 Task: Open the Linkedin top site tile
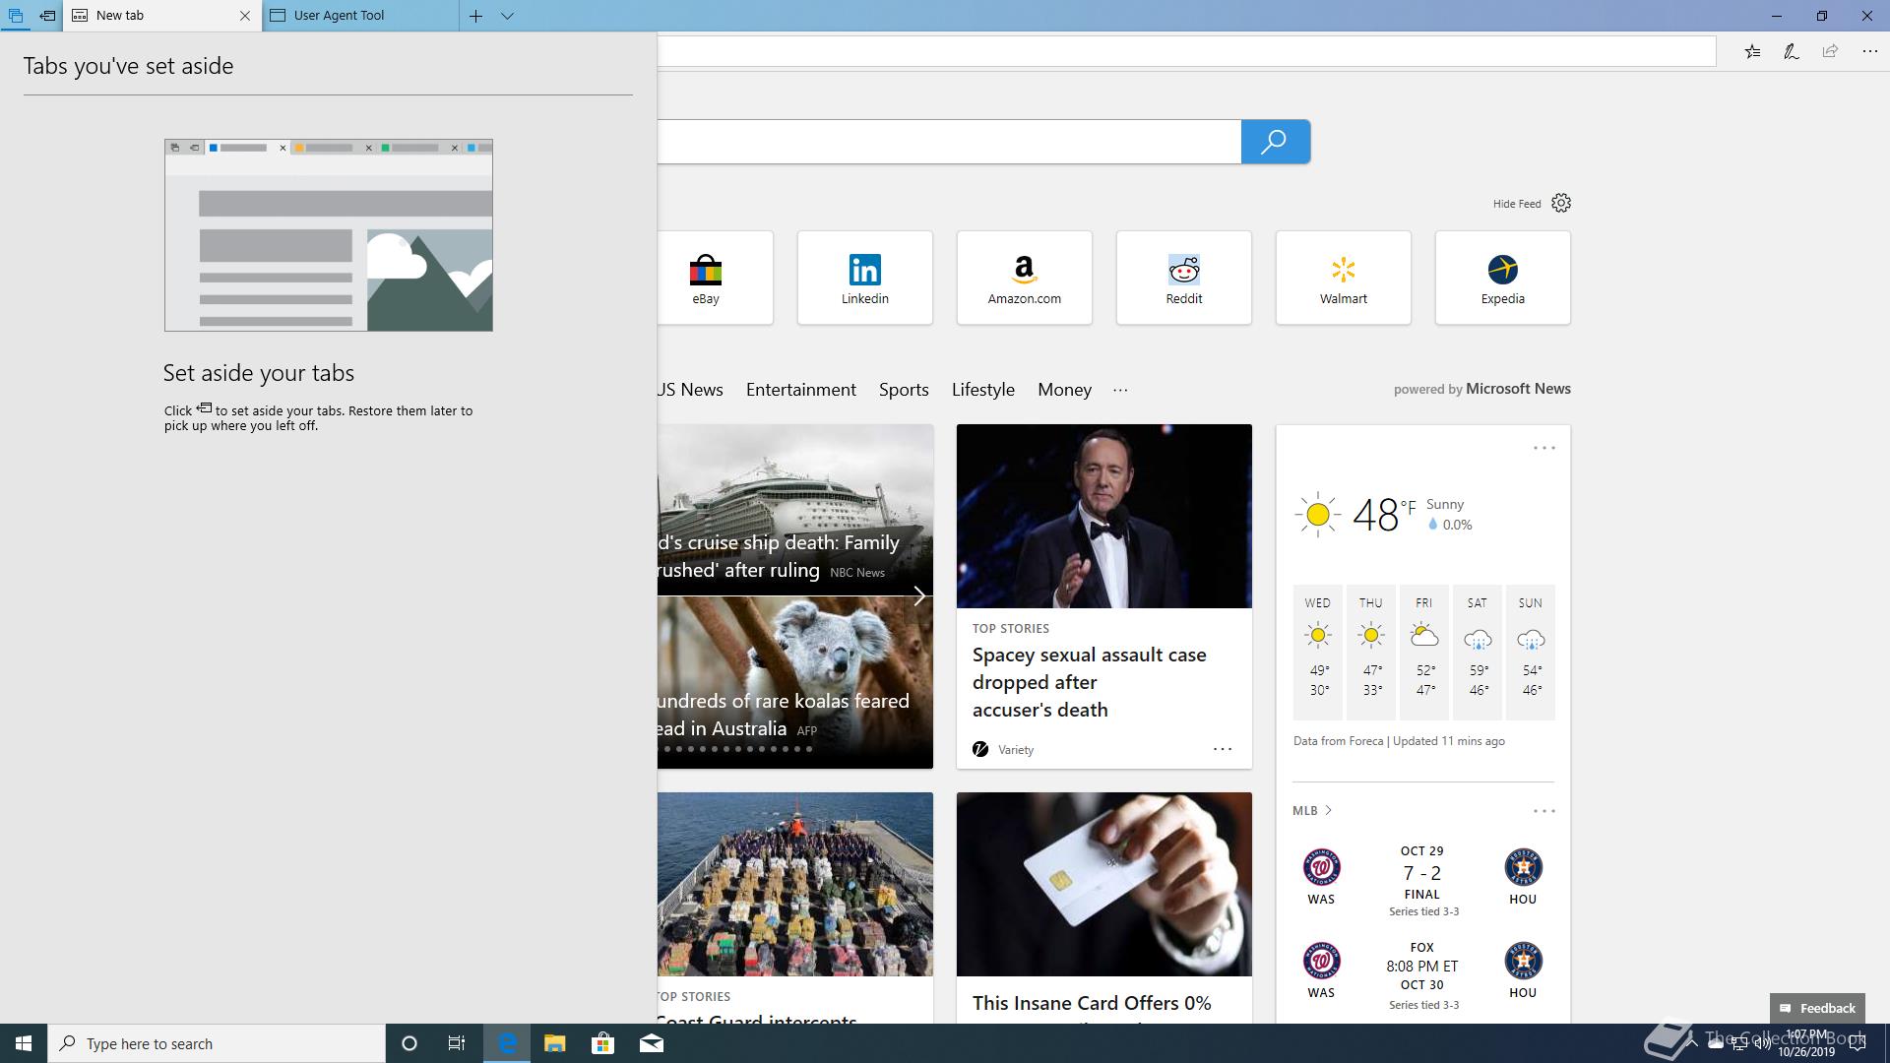864,278
